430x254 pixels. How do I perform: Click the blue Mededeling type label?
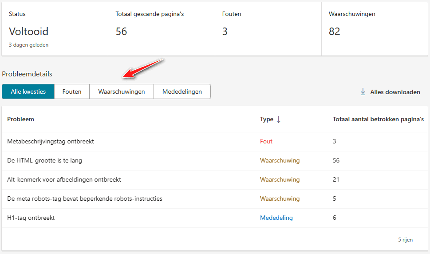click(x=276, y=218)
